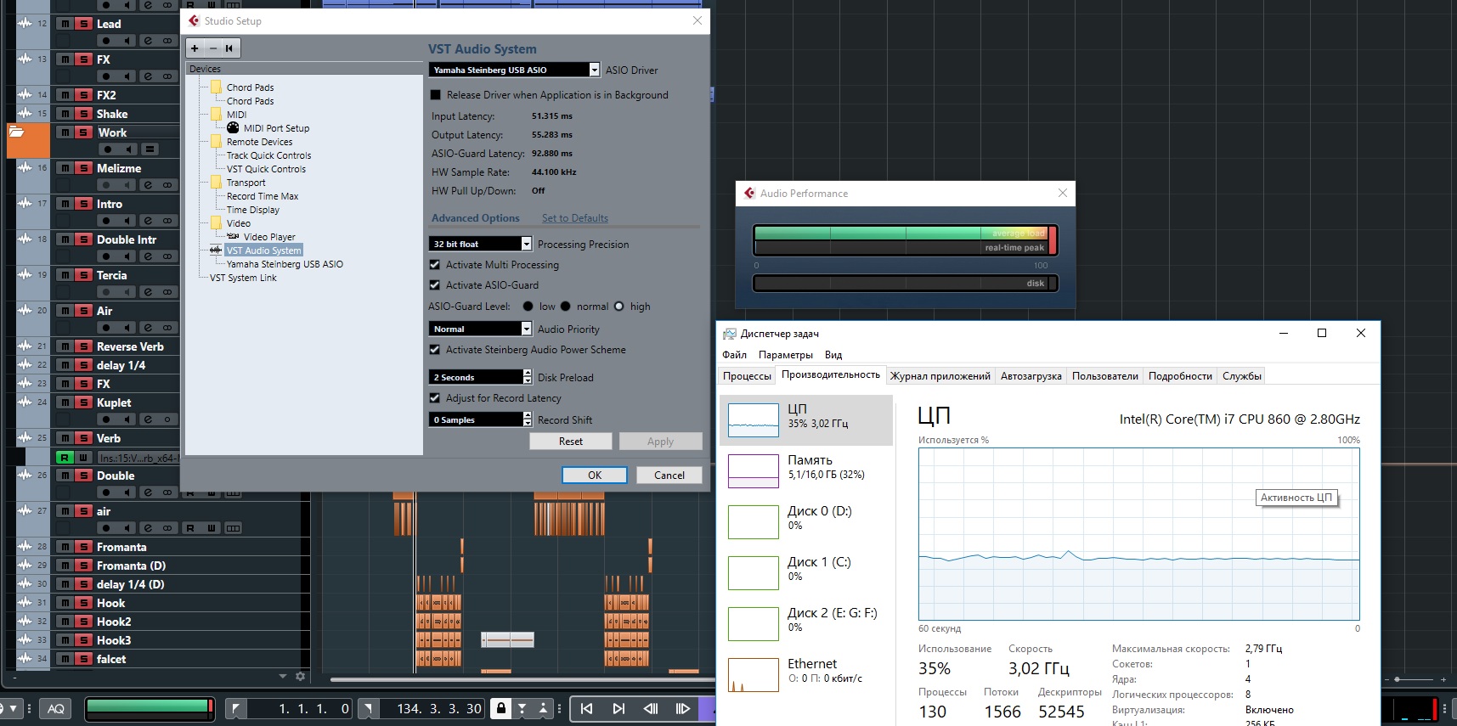The image size is (1457, 726).
Task: Go to right locator position
Action: pos(368,708)
